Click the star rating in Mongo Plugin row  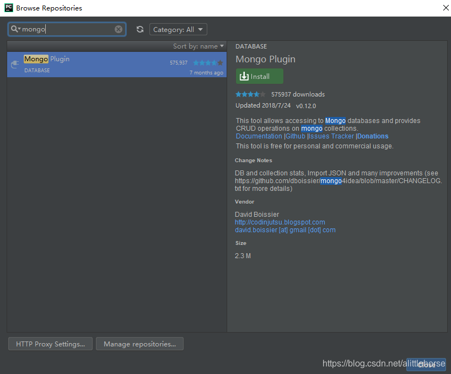pos(208,63)
